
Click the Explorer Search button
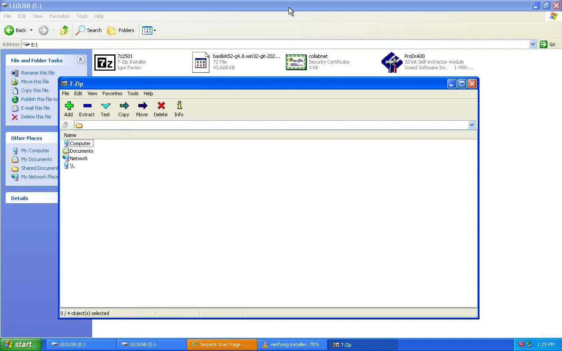pos(89,30)
